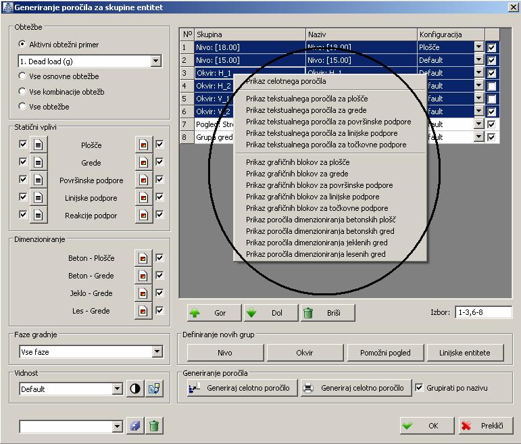Open textual report icon for Plošče
Image resolution: width=521 pixels, height=444 pixels.
tap(39, 145)
